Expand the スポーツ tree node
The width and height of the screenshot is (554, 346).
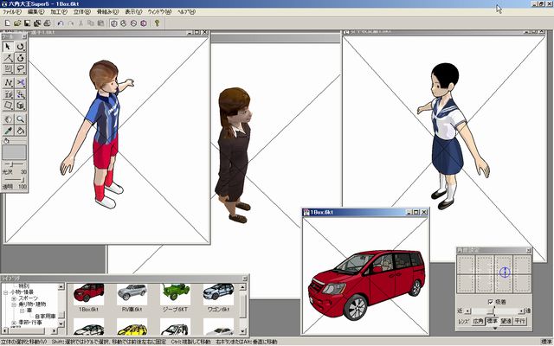(x=12, y=299)
